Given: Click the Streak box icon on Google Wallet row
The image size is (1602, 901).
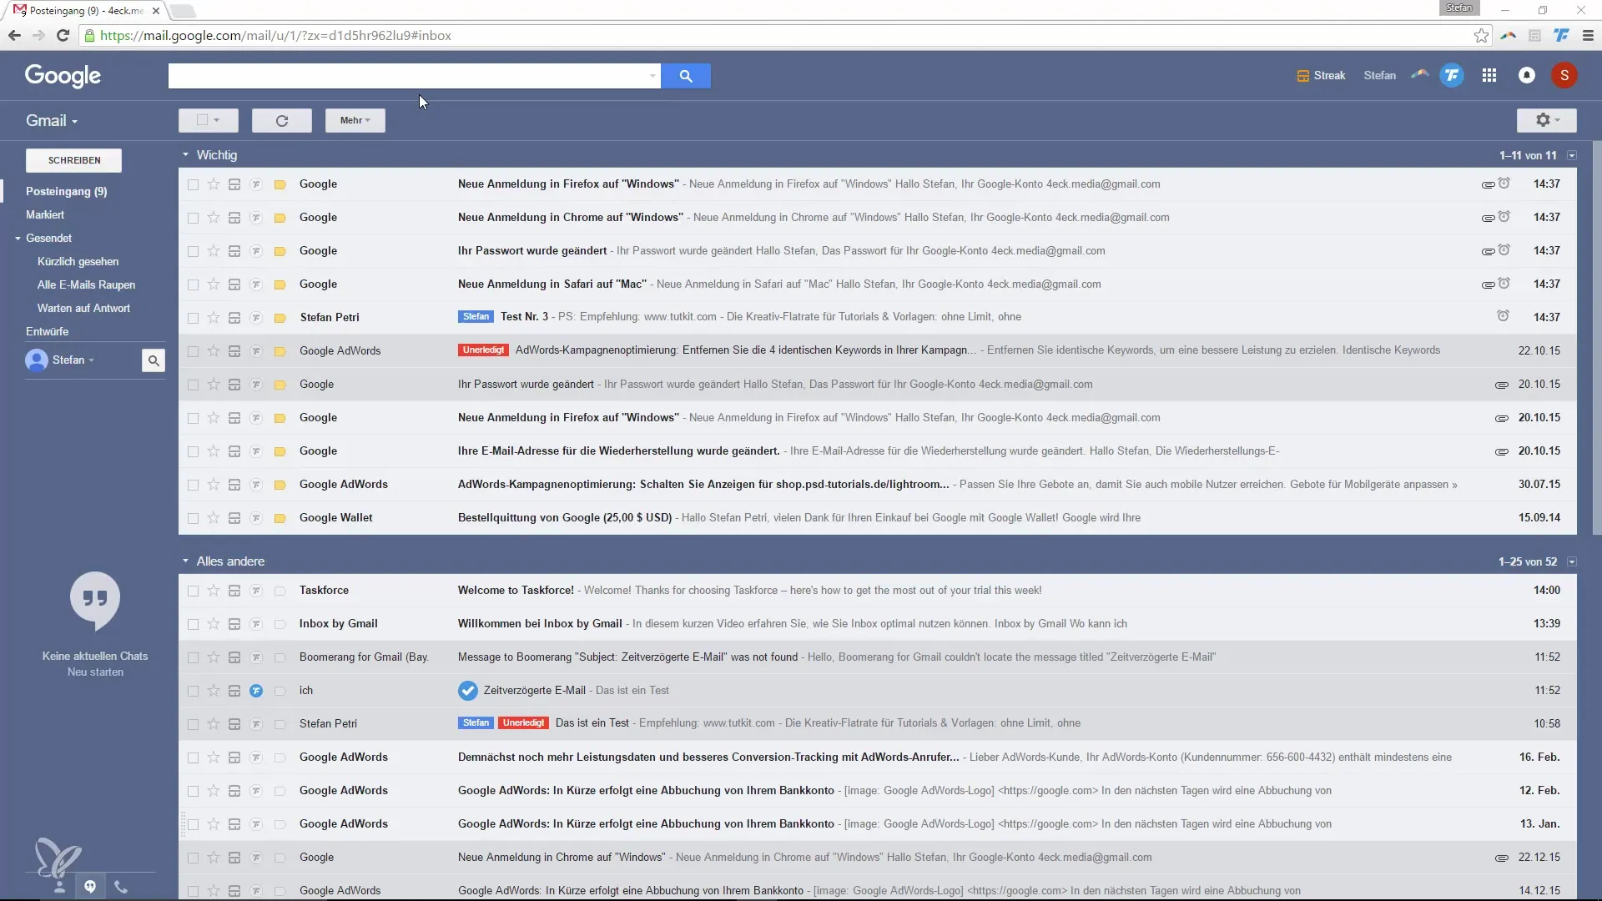Looking at the screenshot, I should click(x=234, y=518).
